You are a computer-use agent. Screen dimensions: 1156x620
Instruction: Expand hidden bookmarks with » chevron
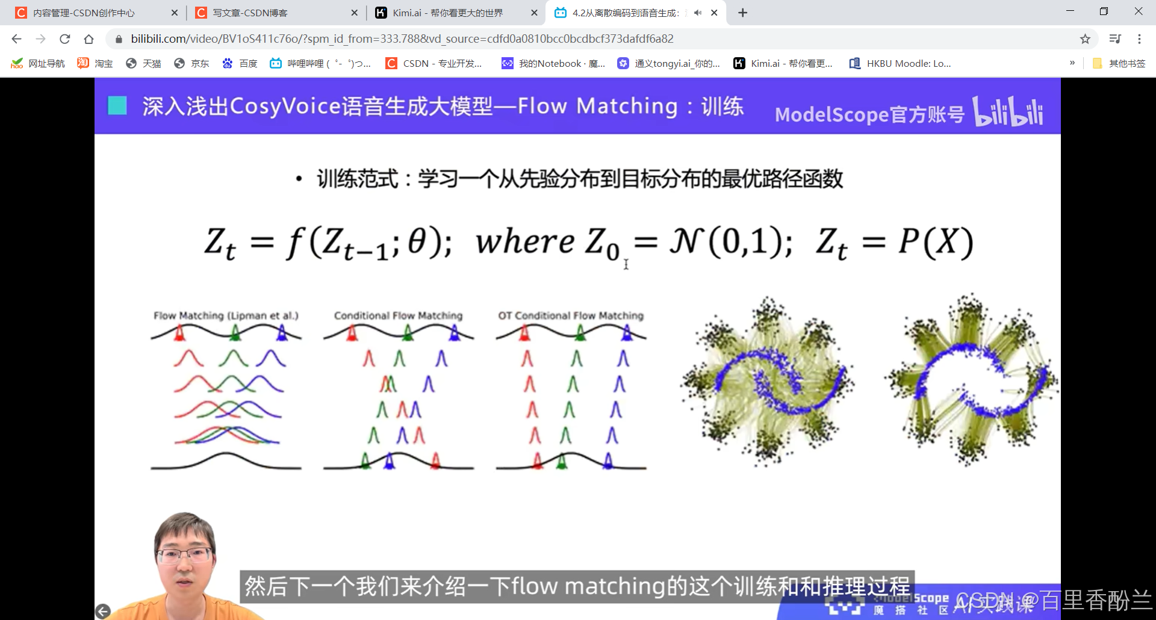coord(1072,63)
